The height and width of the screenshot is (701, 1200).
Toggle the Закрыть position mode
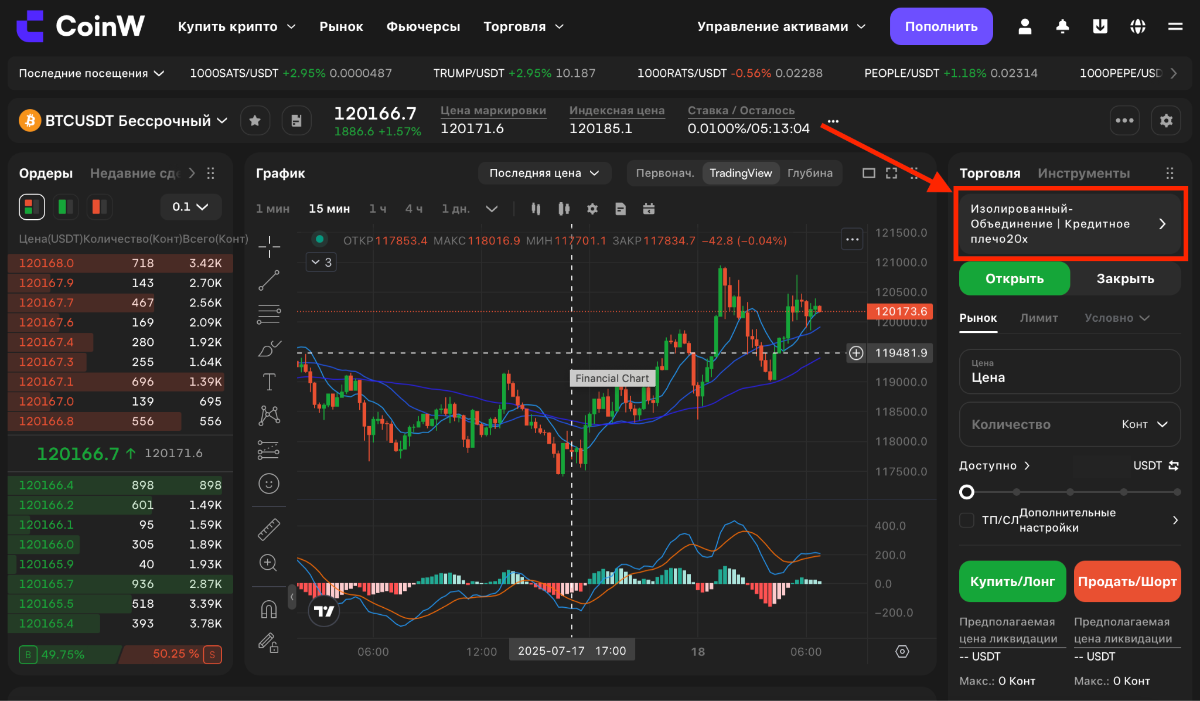(x=1125, y=278)
